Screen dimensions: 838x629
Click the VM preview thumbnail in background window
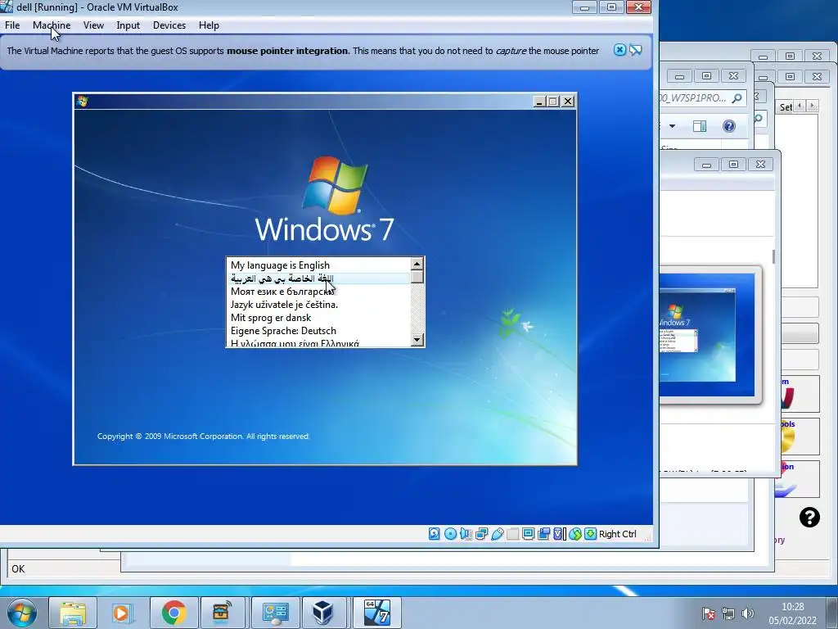click(706, 335)
